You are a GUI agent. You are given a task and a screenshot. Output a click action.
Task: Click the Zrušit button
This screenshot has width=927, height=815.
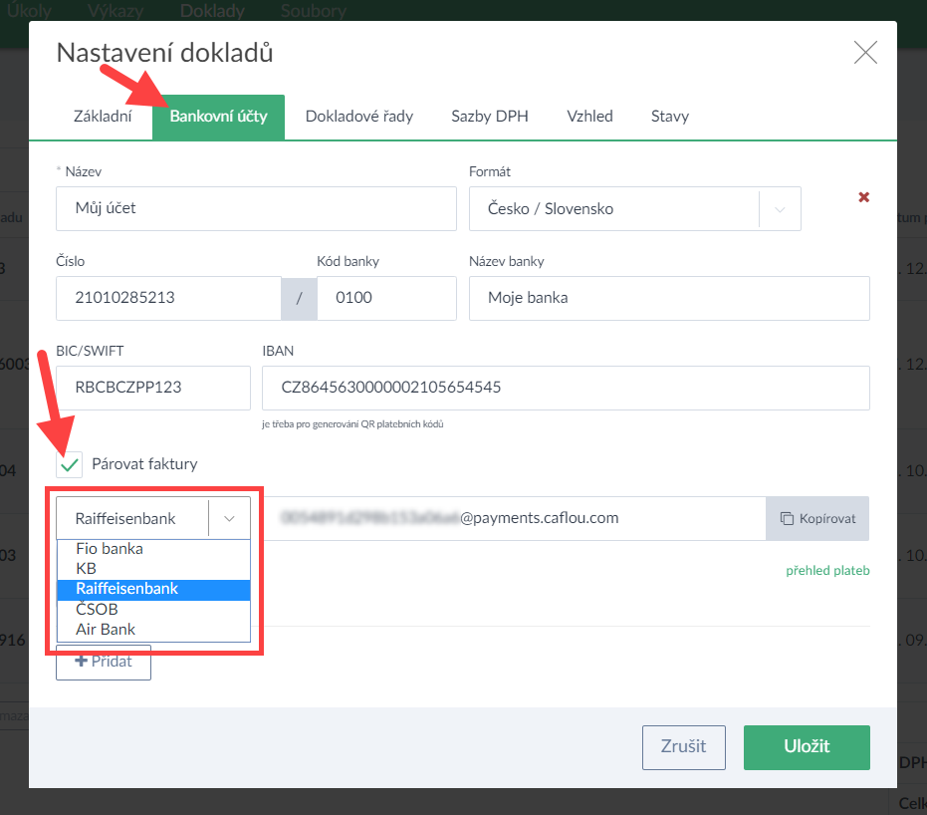point(683,747)
